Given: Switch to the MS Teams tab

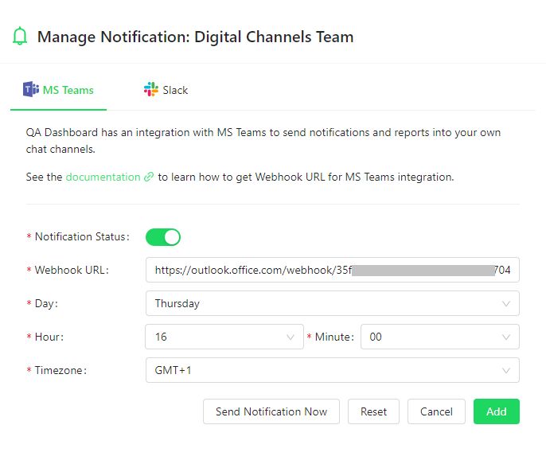Looking at the screenshot, I should pos(59,90).
